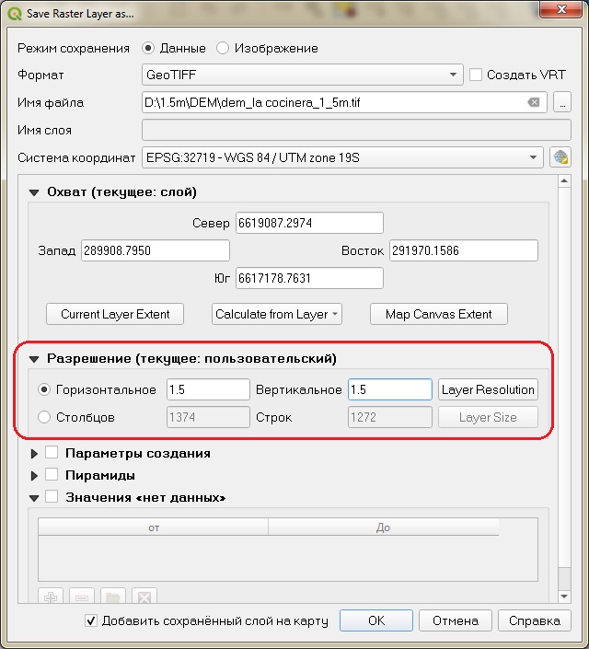Open the Система координат dropdown
Viewport: 589px width, 649px height.
coord(342,157)
